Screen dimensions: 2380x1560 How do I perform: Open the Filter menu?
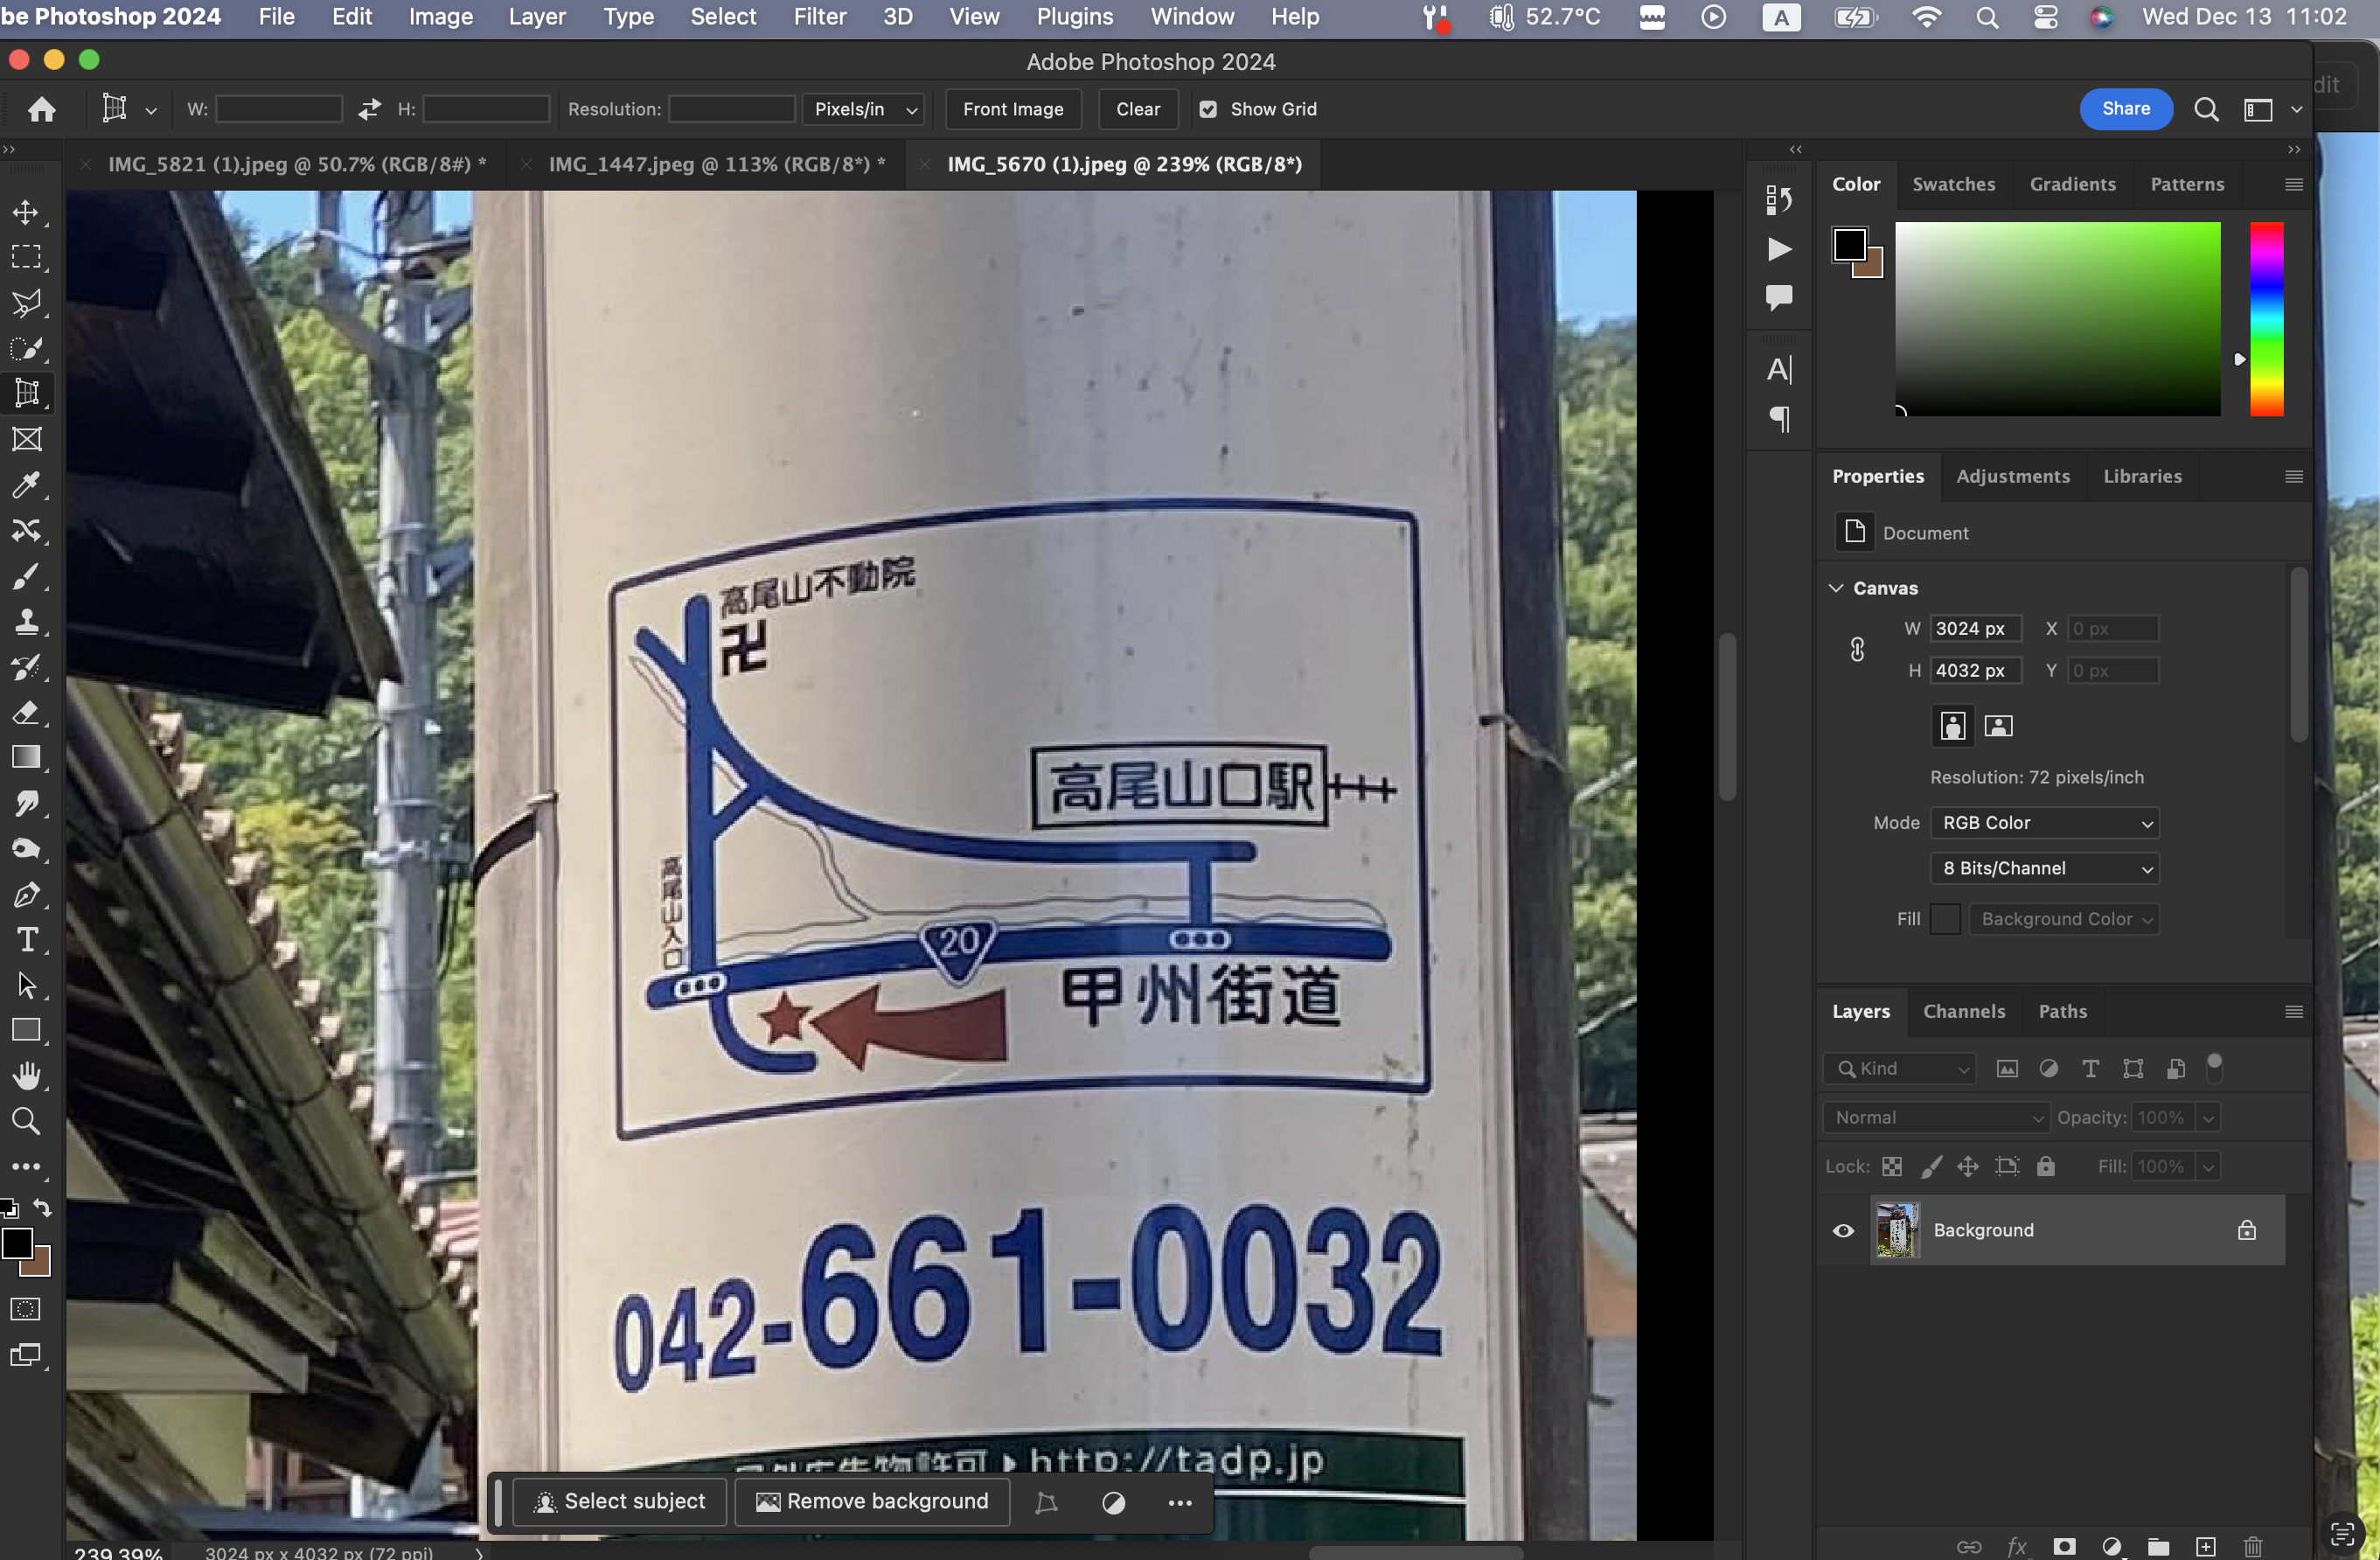click(819, 17)
